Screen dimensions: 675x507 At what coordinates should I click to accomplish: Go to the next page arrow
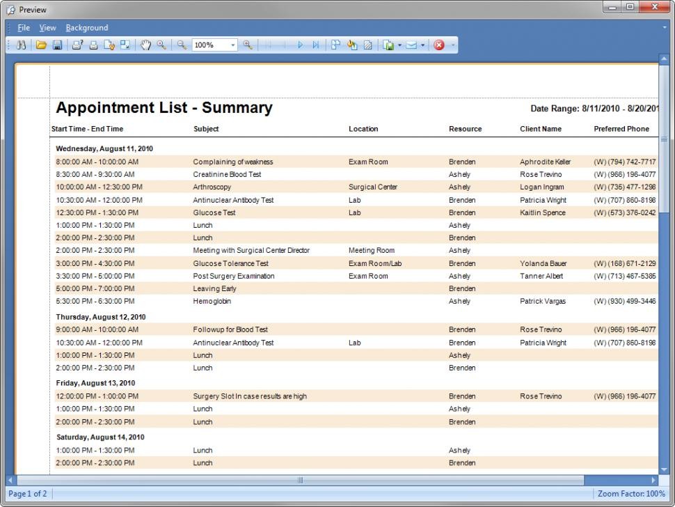[300, 45]
